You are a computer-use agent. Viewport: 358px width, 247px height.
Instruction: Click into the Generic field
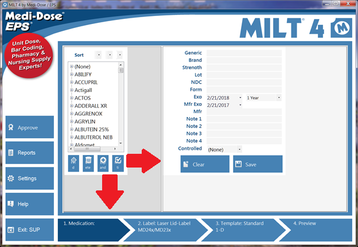pos(244,53)
